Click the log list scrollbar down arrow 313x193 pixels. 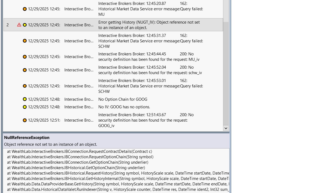226,128
